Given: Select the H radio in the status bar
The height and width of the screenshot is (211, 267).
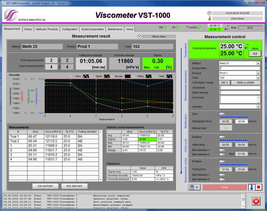Looking at the screenshot, I should (225, 26).
